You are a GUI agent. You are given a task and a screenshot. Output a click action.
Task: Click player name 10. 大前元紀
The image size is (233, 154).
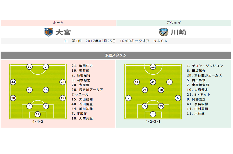tap(82, 119)
